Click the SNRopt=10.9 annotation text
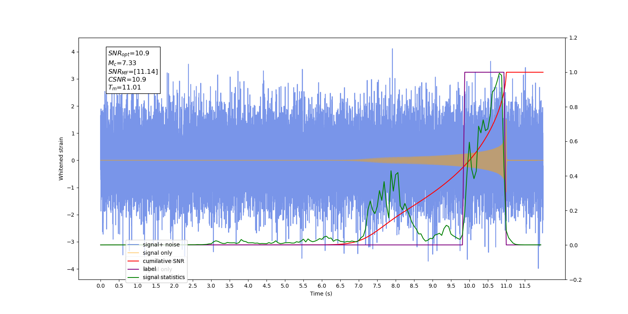The height and width of the screenshot is (314, 628). coord(129,53)
